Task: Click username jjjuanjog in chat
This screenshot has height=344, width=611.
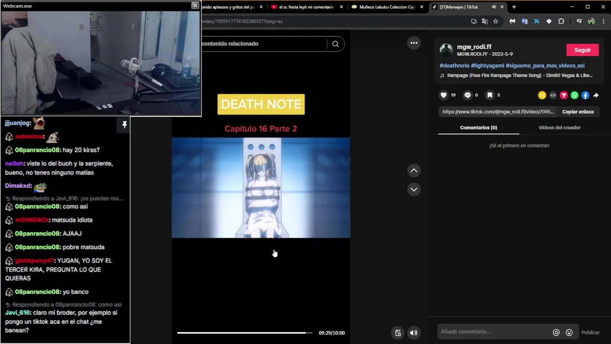Action: click(x=18, y=123)
